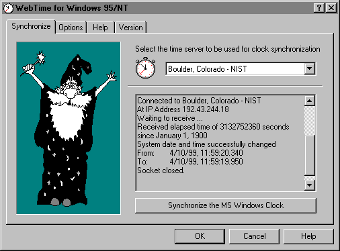Show the Version tab
The image size is (340, 251).
coord(130,28)
